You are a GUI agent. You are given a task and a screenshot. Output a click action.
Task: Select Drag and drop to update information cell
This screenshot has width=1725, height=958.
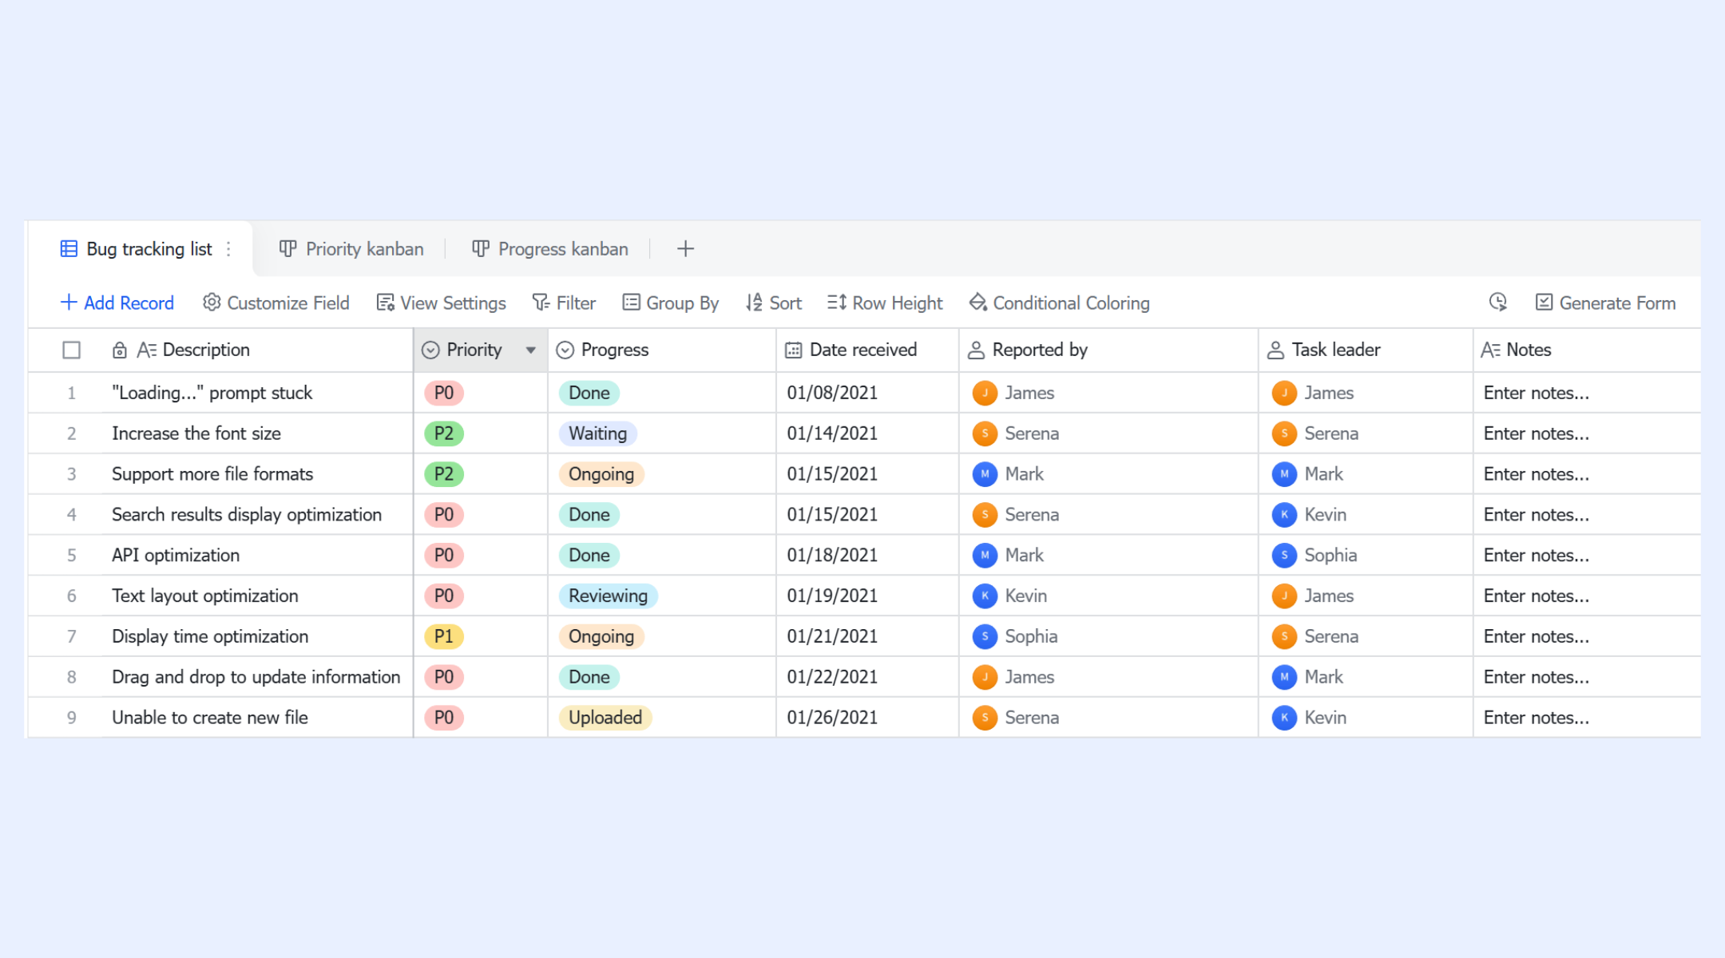[x=257, y=677]
